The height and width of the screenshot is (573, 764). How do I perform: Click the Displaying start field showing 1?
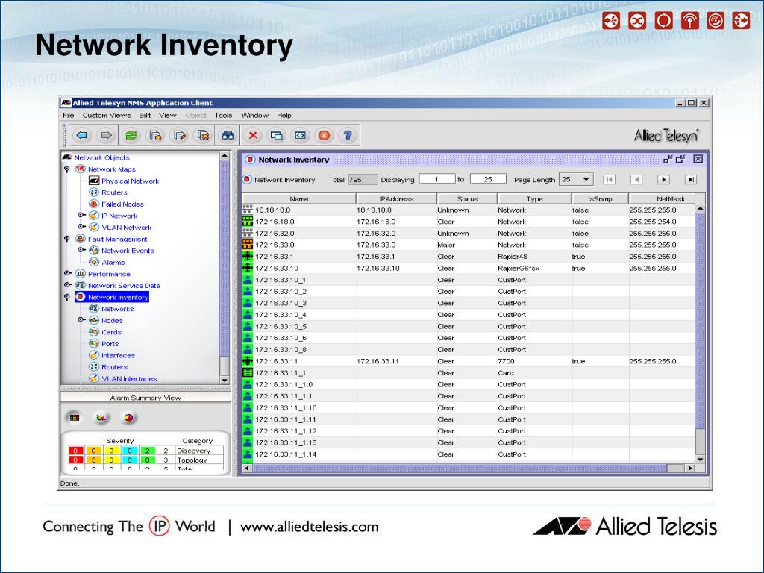(x=437, y=179)
